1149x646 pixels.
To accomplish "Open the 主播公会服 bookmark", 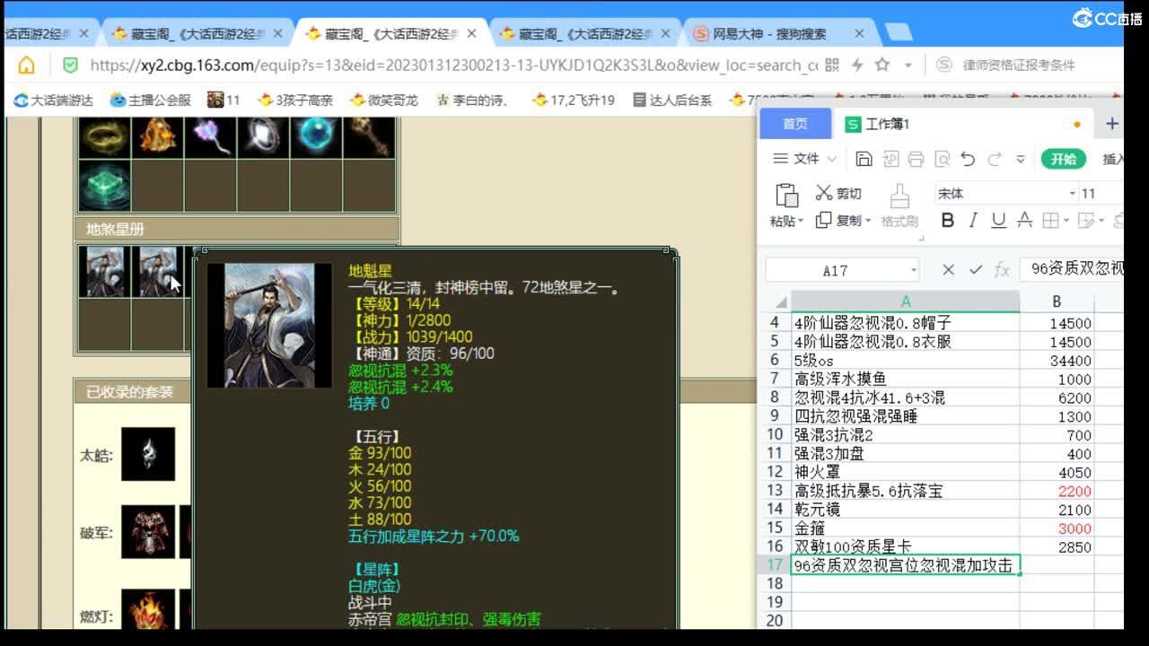I will tap(150, 100).
